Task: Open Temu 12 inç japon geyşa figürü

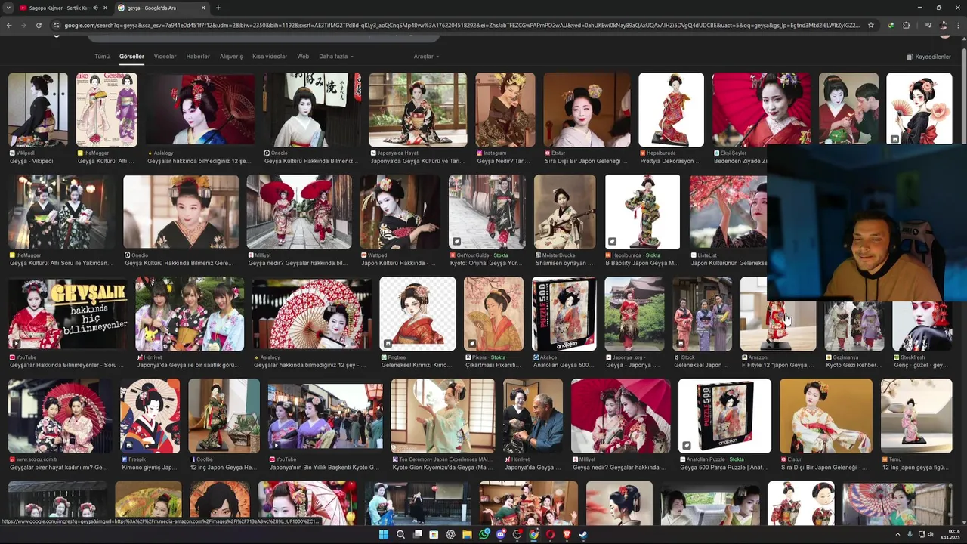Action: [916, 416]
